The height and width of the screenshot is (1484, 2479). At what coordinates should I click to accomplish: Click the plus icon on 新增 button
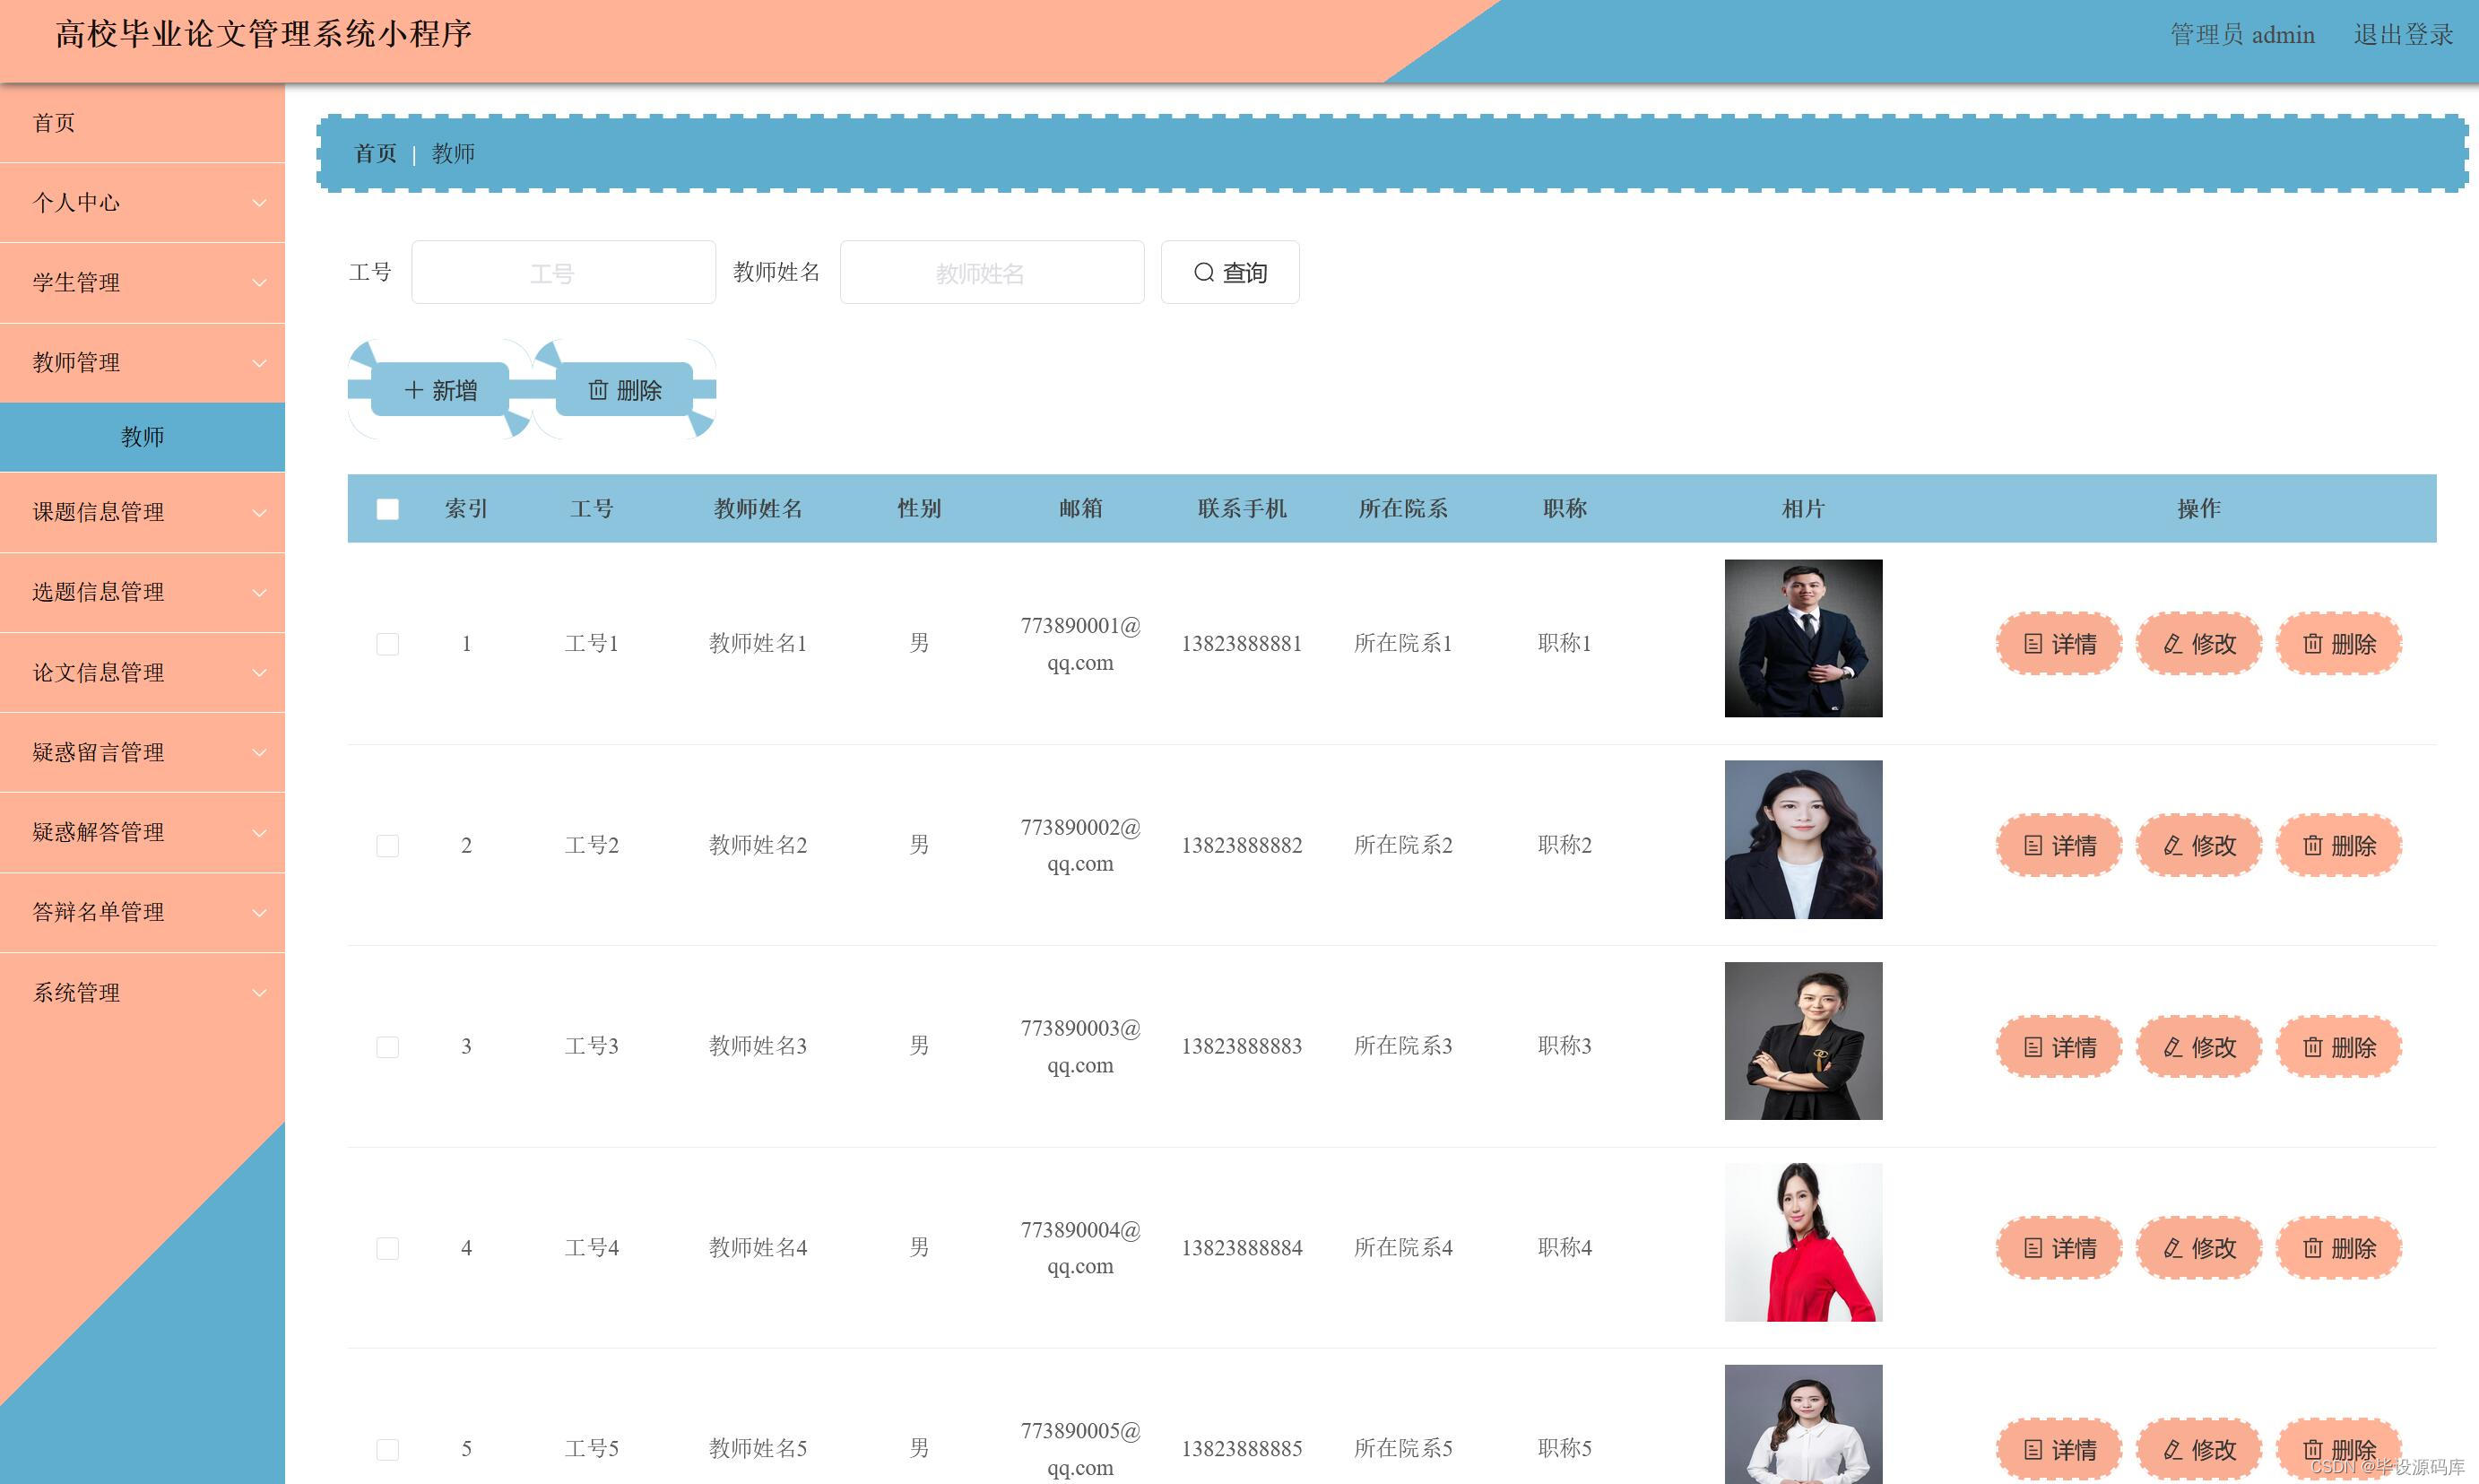[414, 390]
